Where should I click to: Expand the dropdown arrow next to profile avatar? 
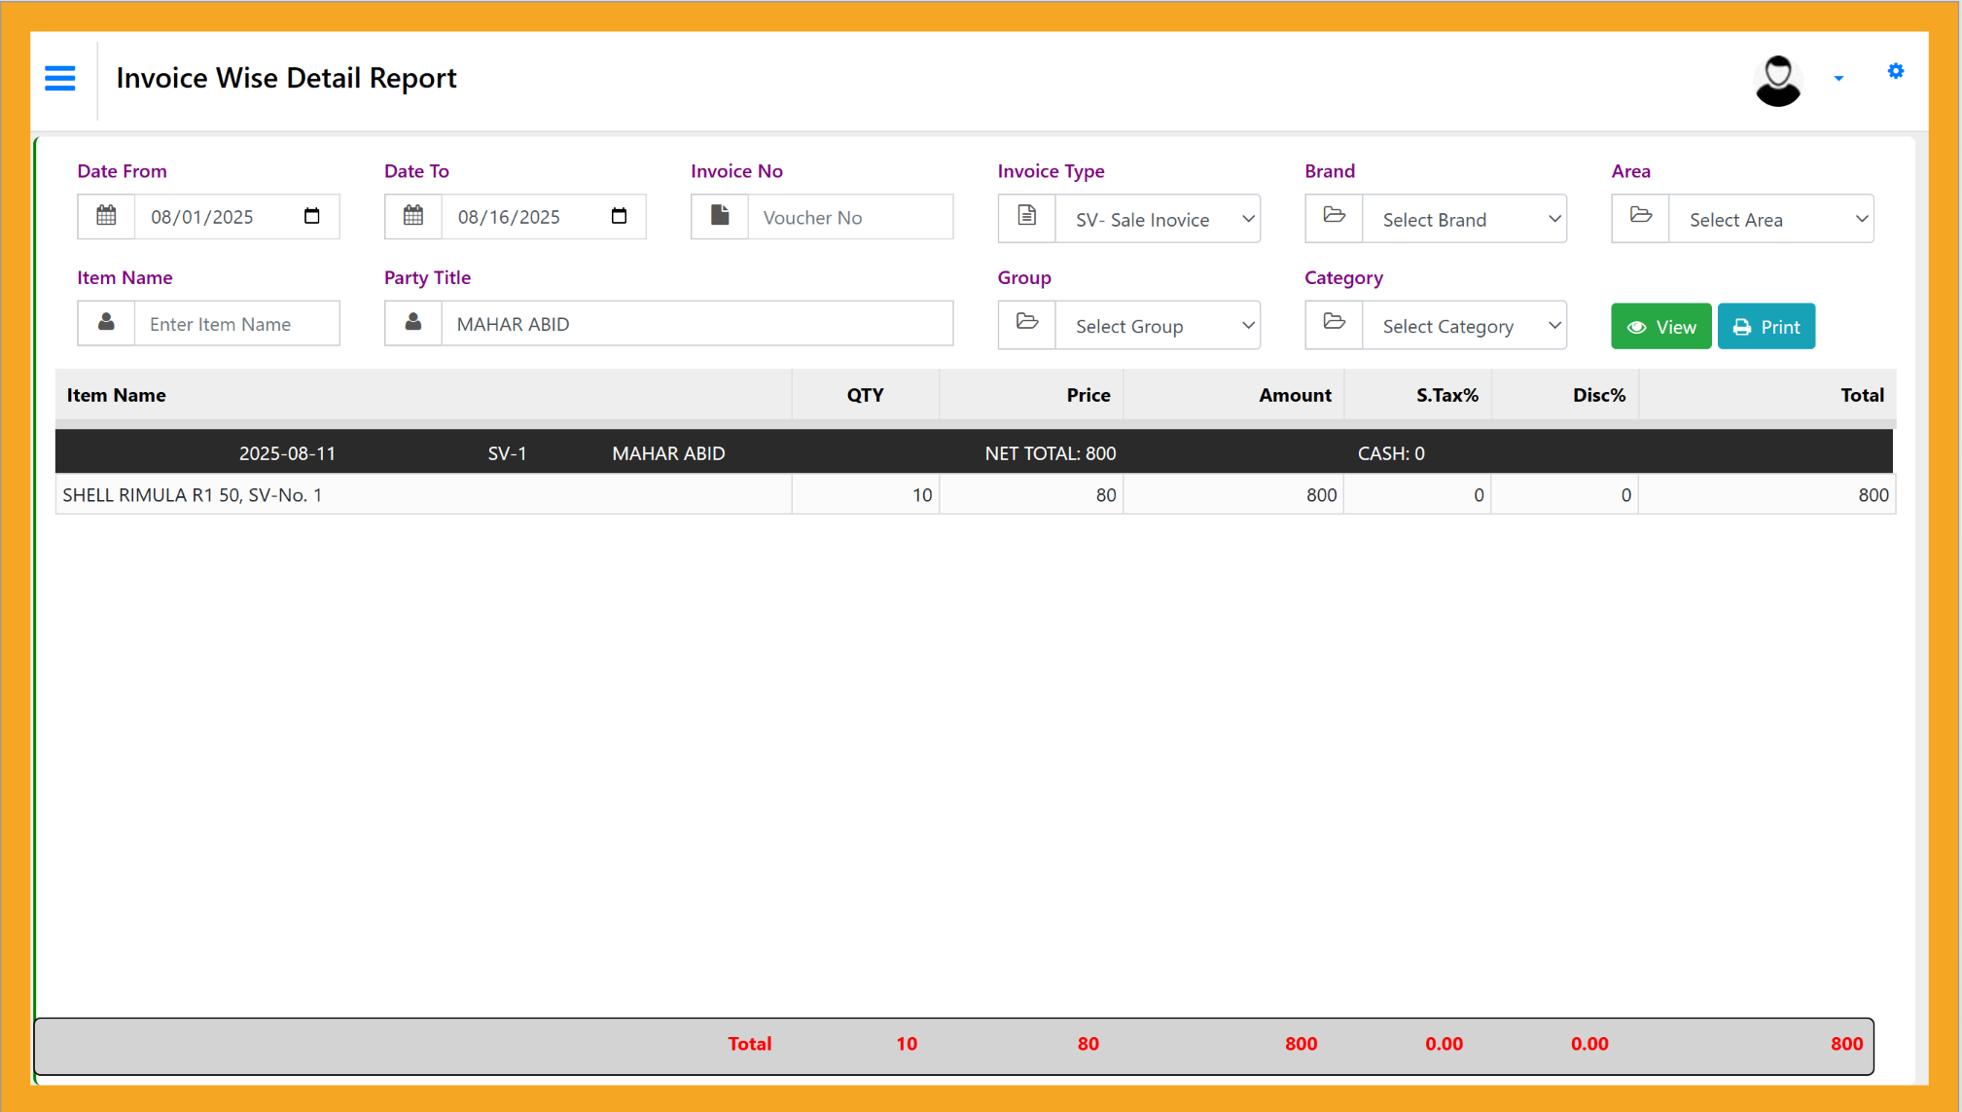point(1838,78)
